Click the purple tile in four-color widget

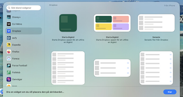click(x=121, y=27)
